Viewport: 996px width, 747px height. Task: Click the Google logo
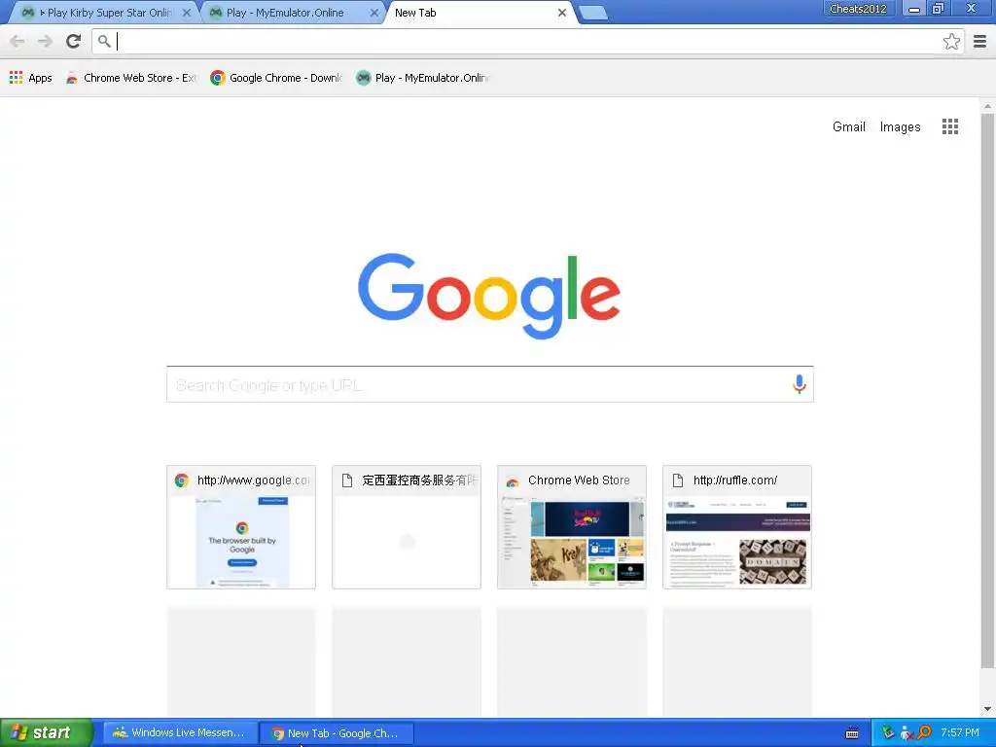click(489, 296)
